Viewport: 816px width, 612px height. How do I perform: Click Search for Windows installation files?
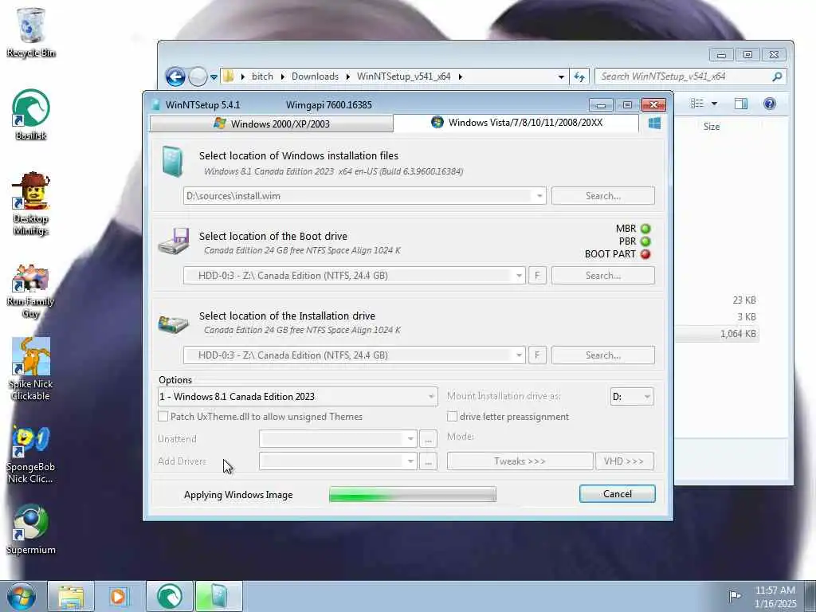point(603,196)
